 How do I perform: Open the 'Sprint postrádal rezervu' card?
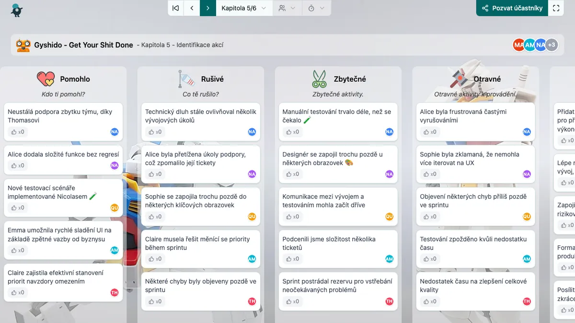(x=337, y=285)
